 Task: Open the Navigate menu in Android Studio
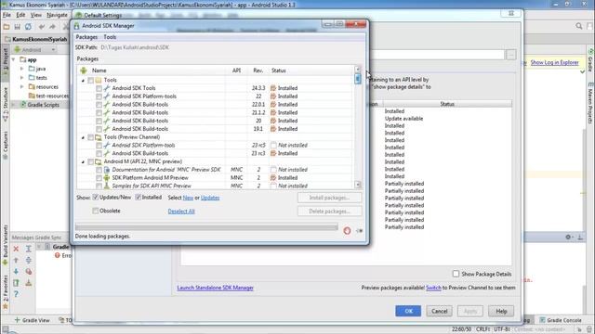(x=57, y=15)
